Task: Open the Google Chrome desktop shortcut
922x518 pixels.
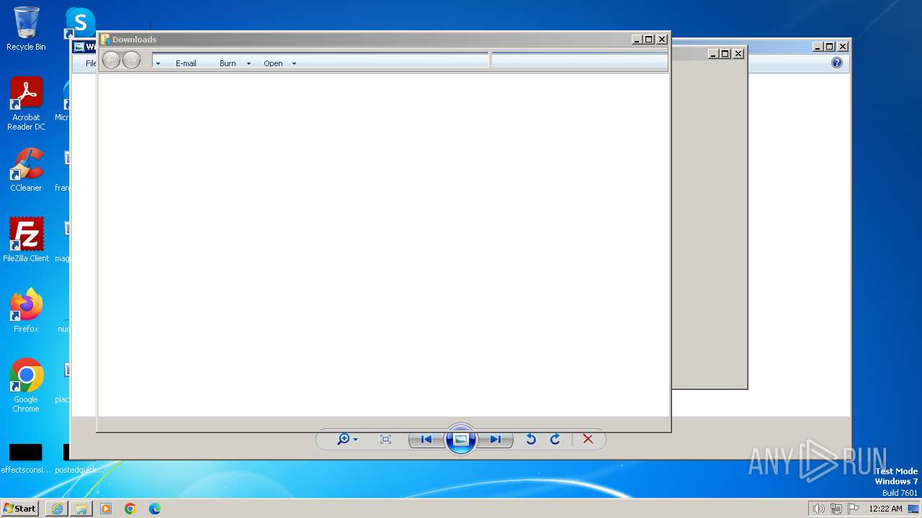Action: click(26, 386)
